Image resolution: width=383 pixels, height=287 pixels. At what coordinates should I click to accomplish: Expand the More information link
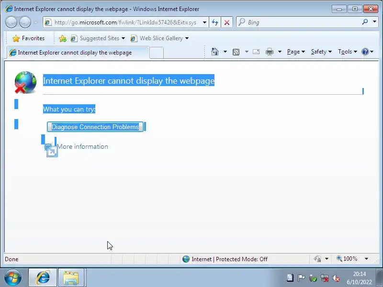coord(82,147)
